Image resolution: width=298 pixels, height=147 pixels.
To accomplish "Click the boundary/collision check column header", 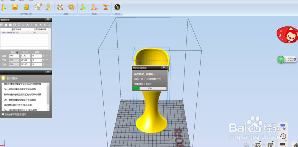I will pyautogui.click(x=40, y=30).
